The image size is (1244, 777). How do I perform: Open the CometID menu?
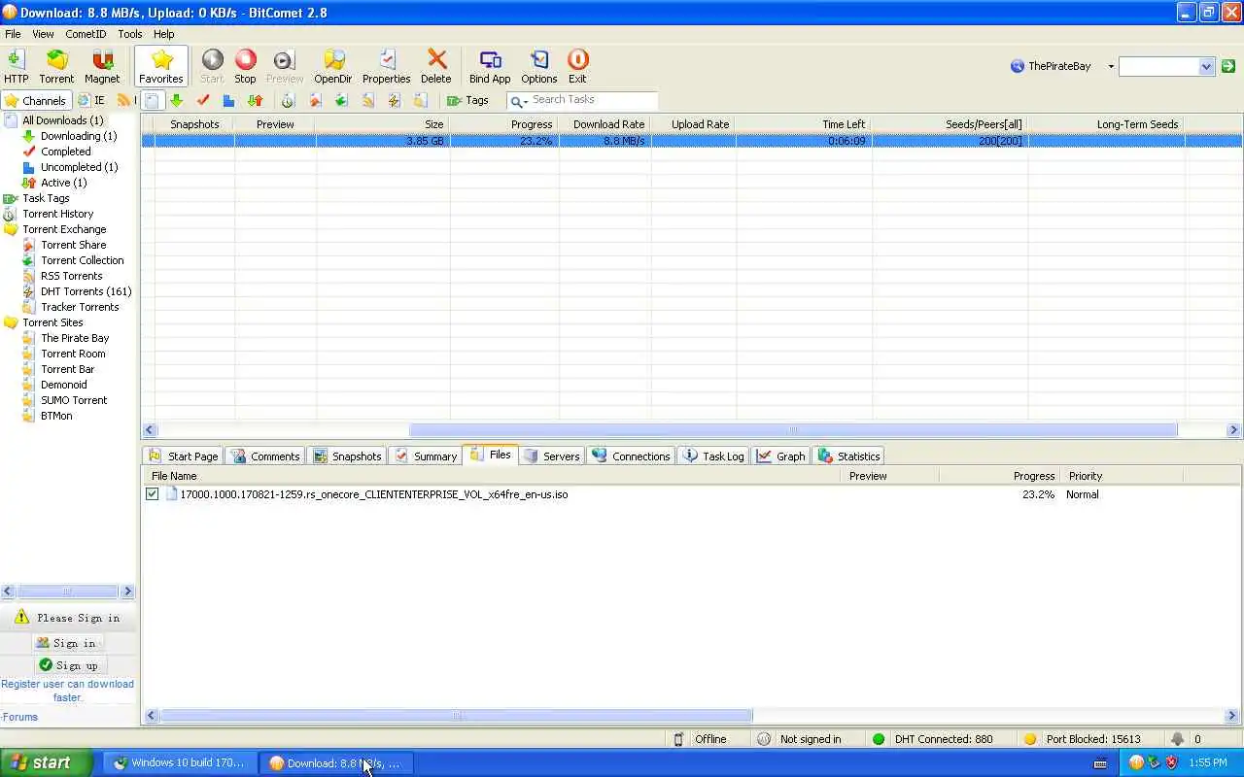click(x=86, y=34)
